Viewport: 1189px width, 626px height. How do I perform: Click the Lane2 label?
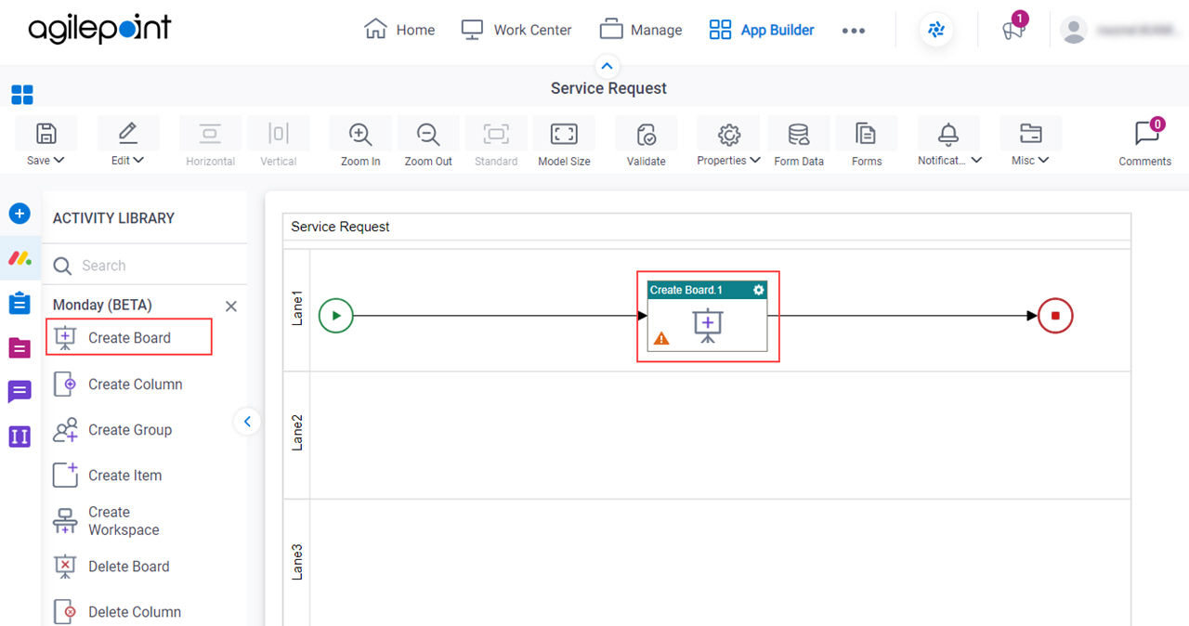(297, 433)
